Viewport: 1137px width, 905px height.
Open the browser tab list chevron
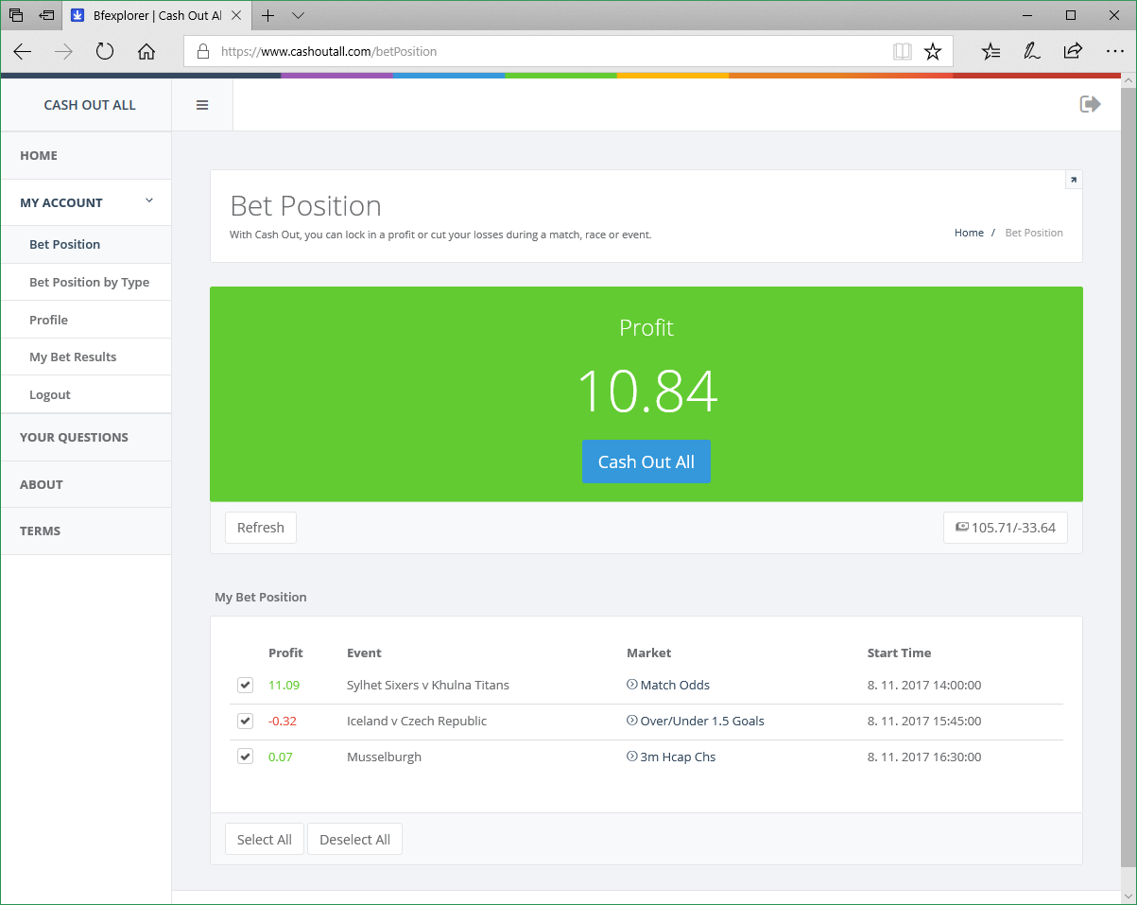click(x=298, y=16)
